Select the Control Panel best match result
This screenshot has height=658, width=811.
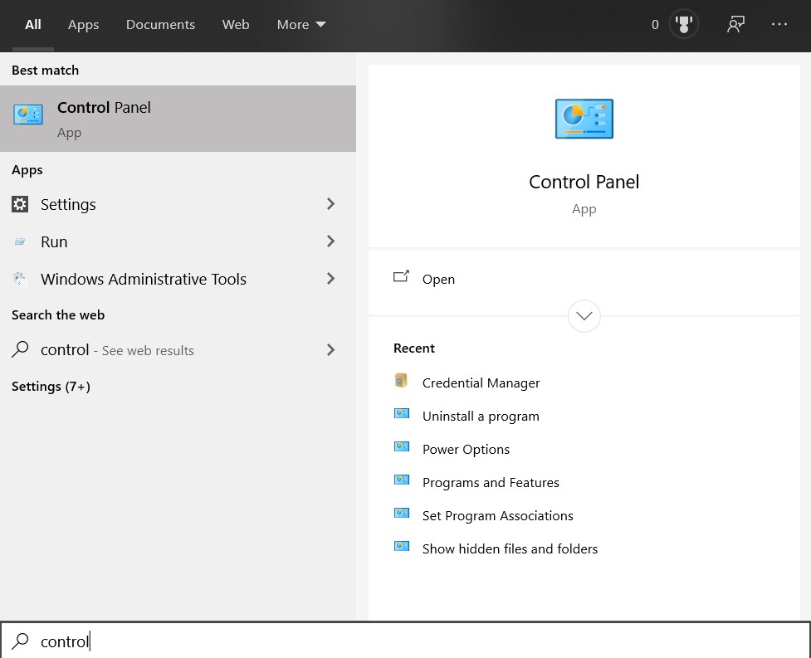coord(178,119)
